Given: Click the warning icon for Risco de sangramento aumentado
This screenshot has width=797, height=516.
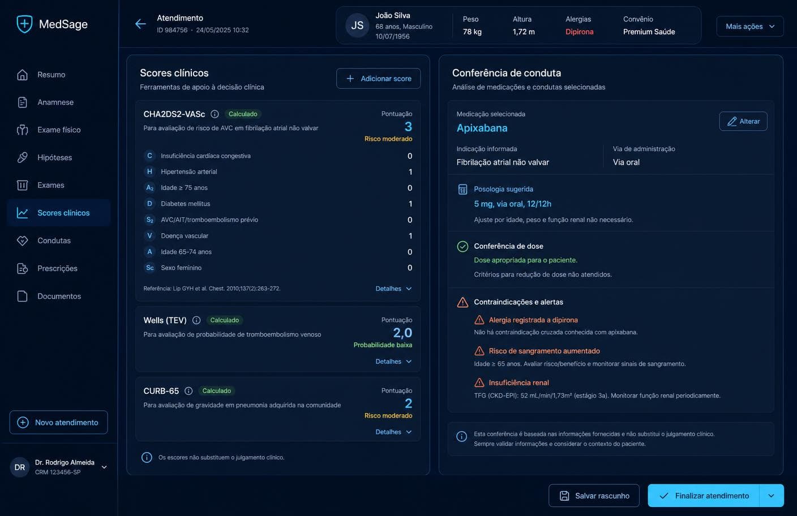Looking at the screenshot, I should [x=479, y=351].
